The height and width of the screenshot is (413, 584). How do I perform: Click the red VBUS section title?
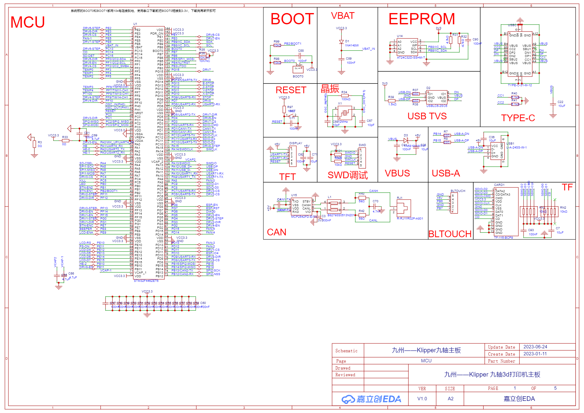click(397, 173)
